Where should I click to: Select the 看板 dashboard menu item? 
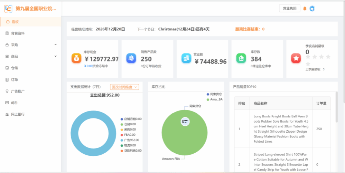30,22
